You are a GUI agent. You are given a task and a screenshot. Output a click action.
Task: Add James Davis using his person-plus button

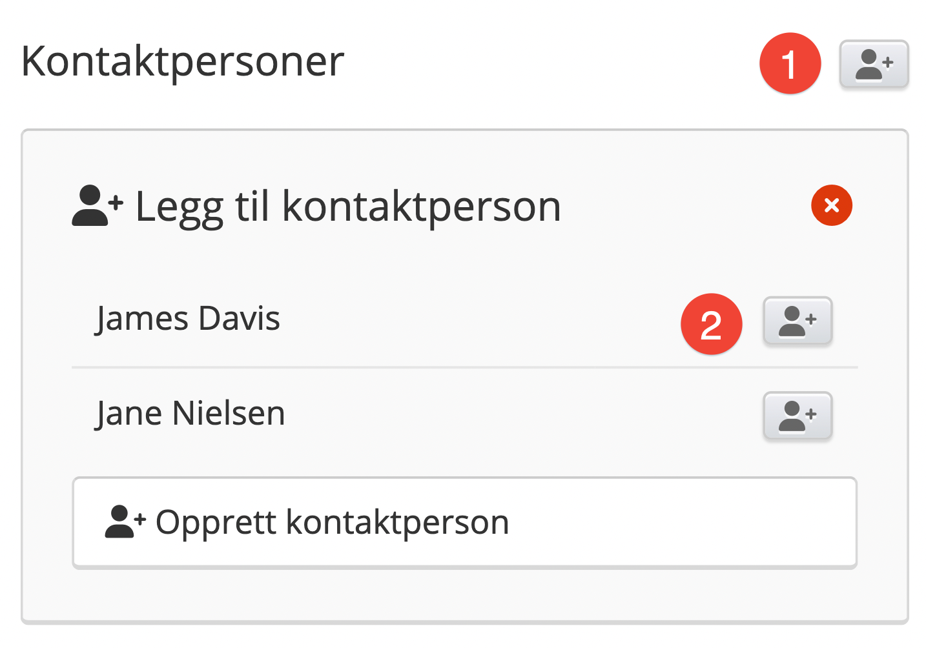[797, 321]
